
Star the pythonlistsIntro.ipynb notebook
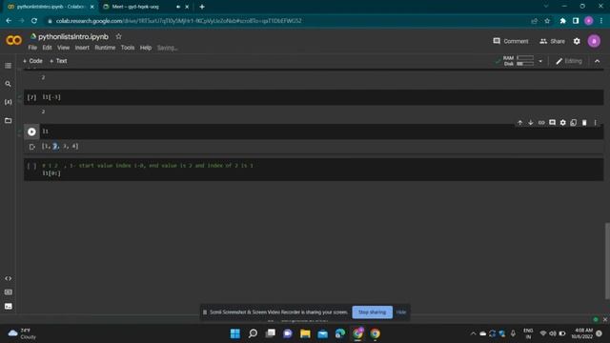[x=118, y=36]
